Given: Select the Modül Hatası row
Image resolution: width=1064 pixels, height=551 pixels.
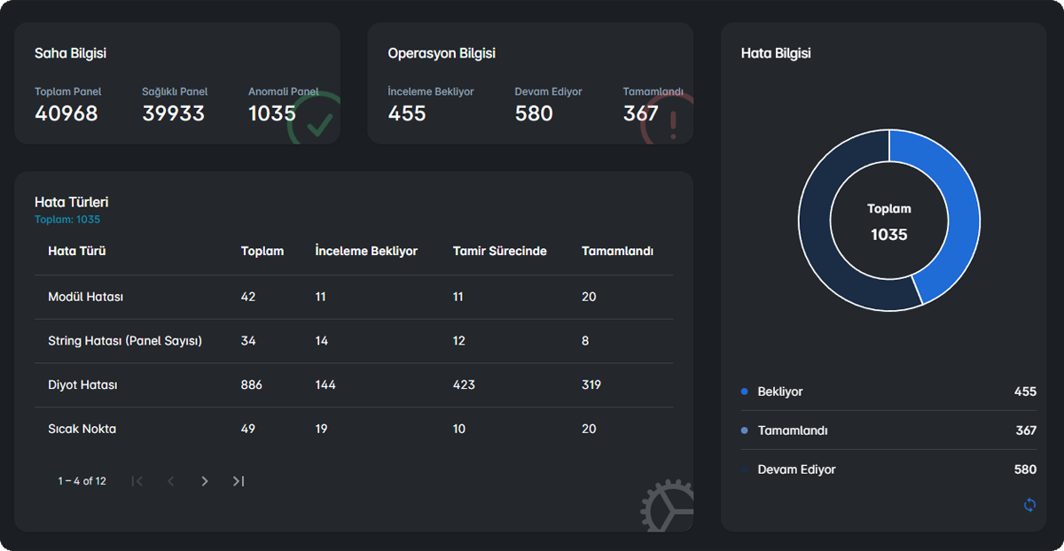Looking at the screenshot, I should (85, 297).
